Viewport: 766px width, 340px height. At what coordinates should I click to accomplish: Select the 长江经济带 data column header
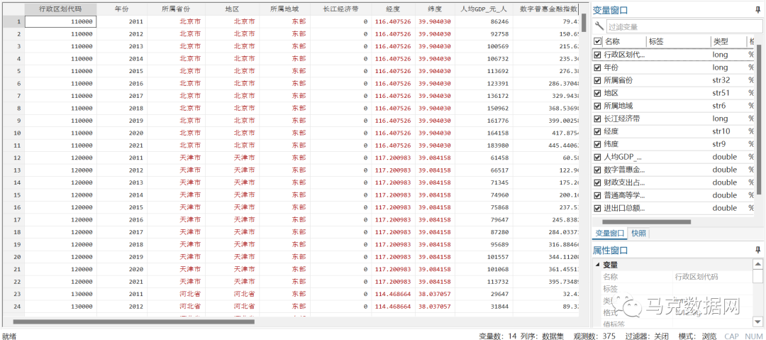pos(341,9)
